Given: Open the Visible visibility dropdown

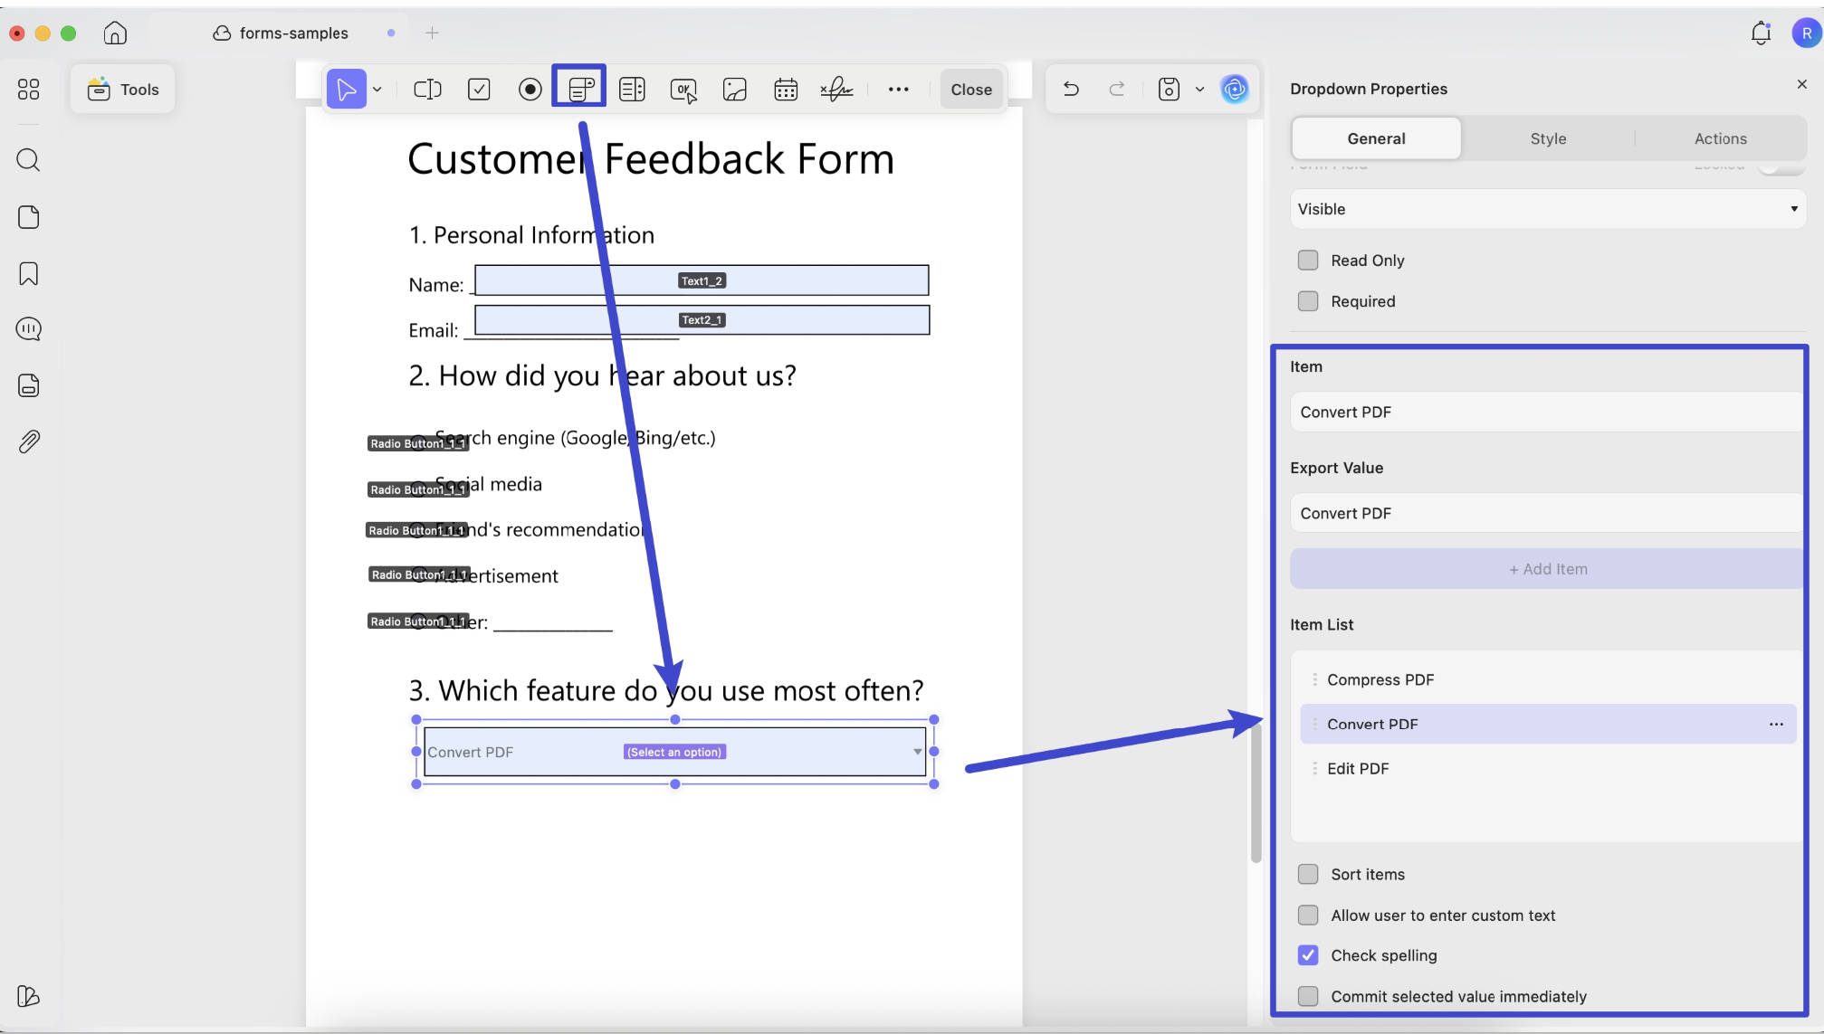Looking at the screenshot, I should pyautogui.click(x=1548, y=209).
